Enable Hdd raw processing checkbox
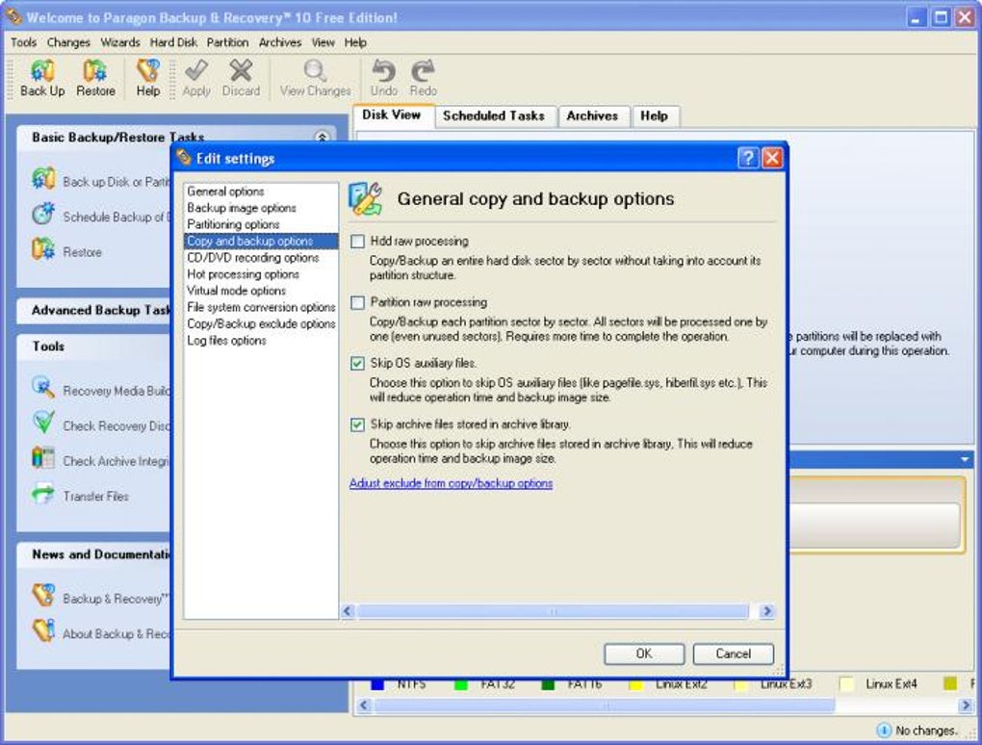 [x=357, y=242]
